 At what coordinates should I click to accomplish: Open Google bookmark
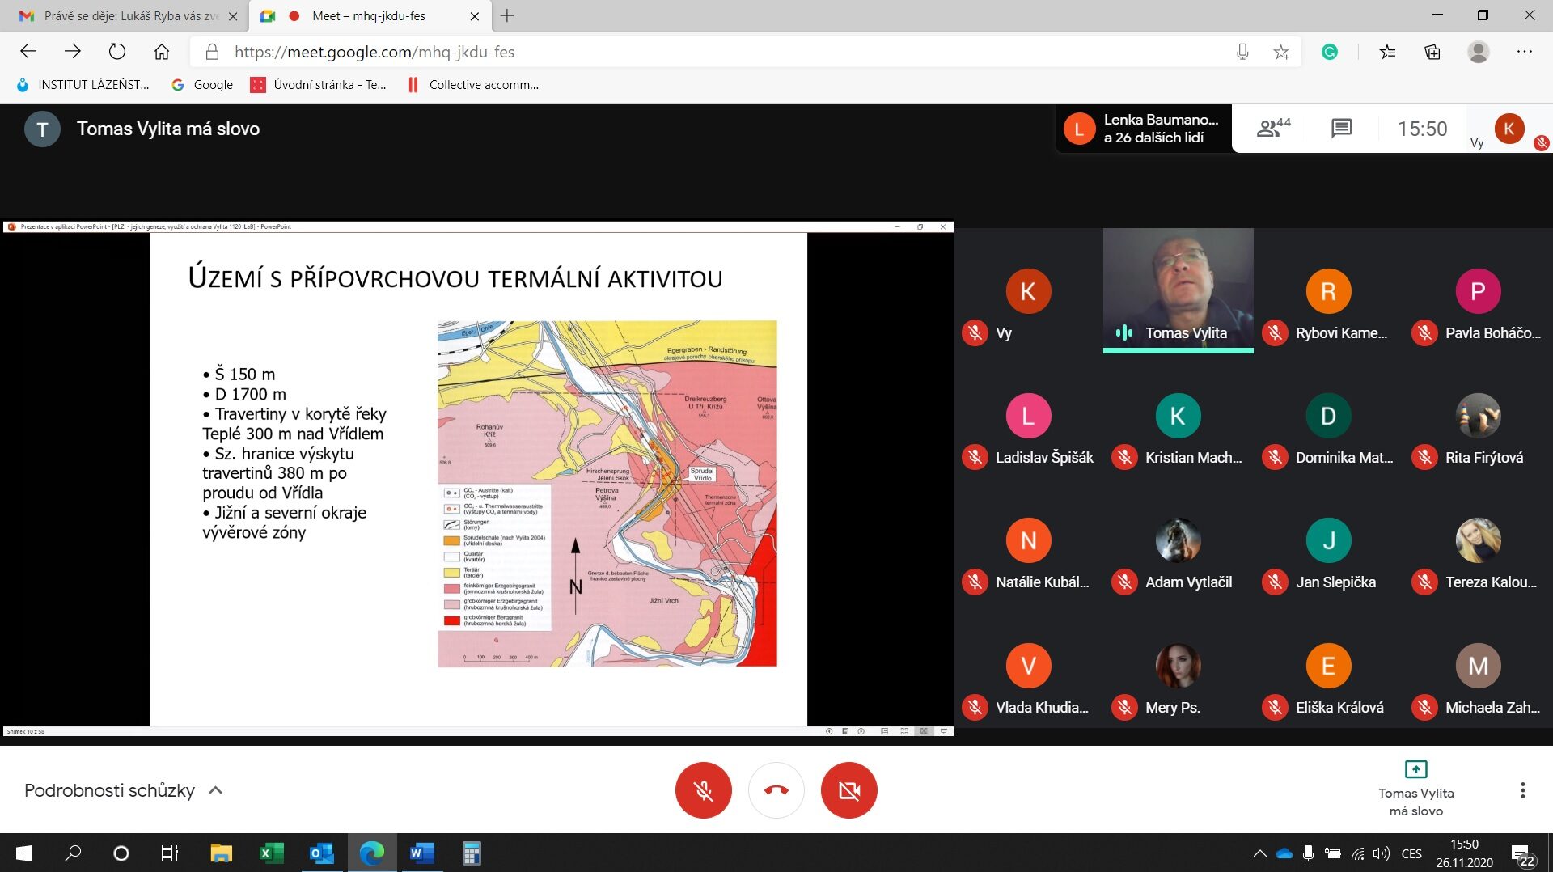click(202, 85)
